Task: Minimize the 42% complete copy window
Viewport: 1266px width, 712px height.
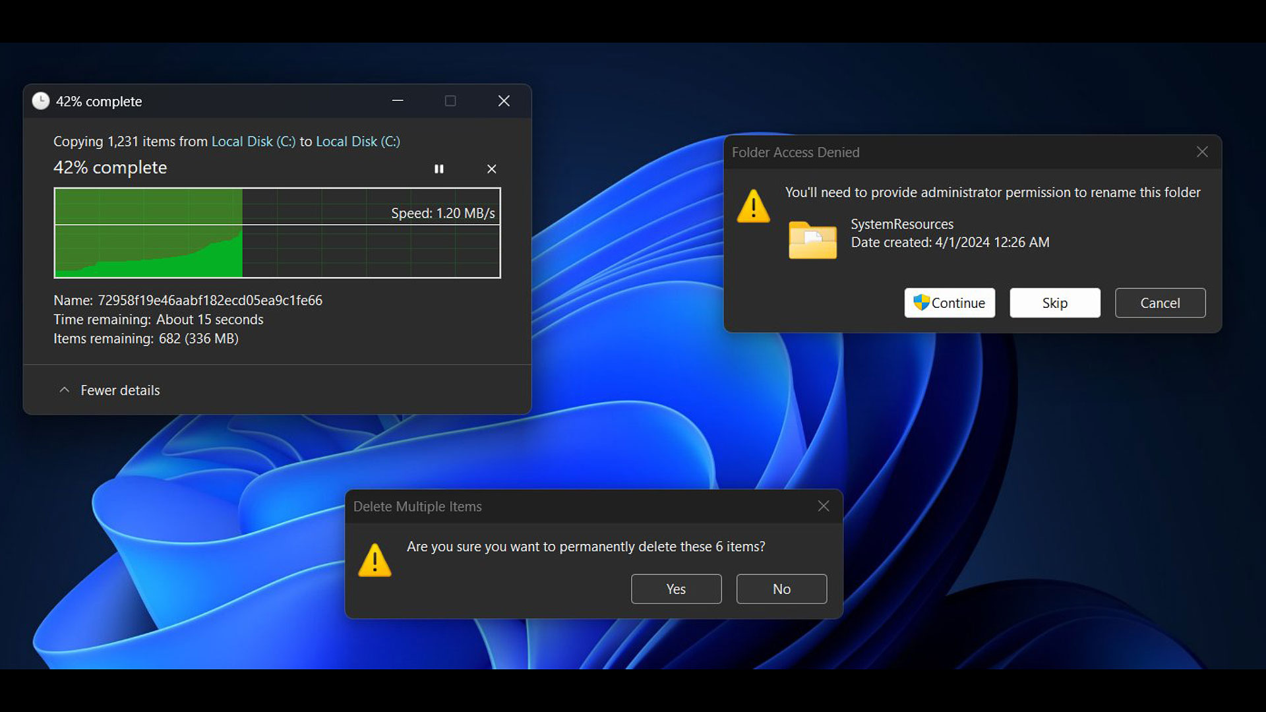Action: coord(398,101)
